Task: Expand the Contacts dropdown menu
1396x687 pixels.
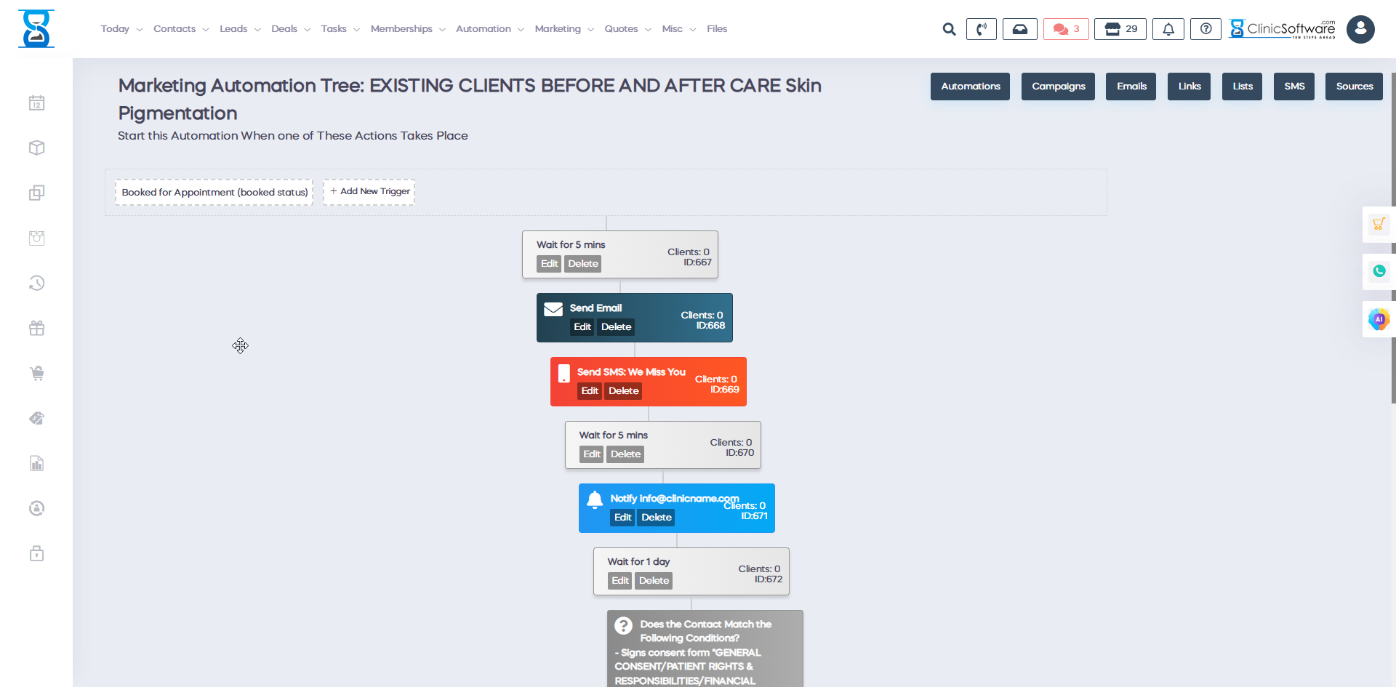Action: [x=181, y=29]
